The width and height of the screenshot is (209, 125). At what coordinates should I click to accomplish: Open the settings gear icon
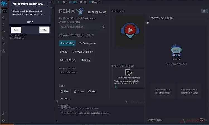[4, 120]
